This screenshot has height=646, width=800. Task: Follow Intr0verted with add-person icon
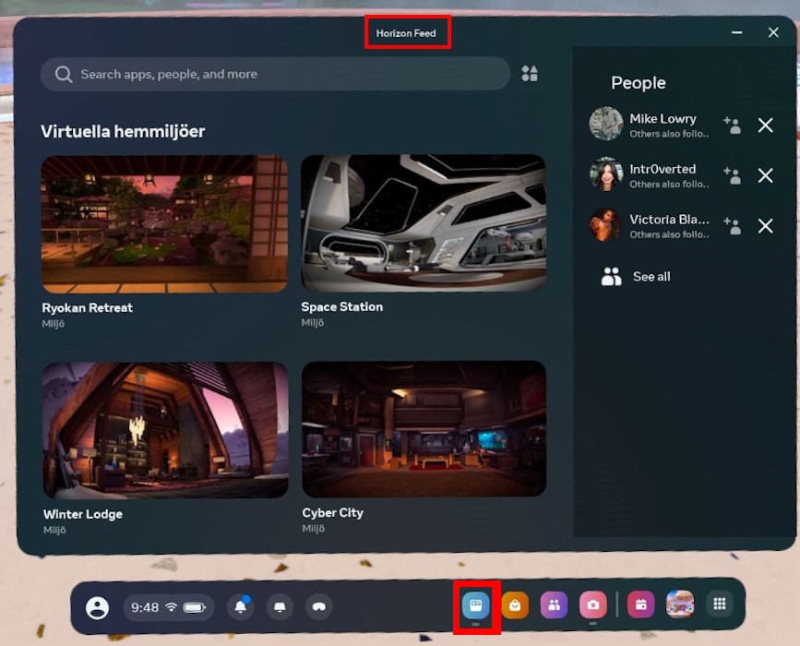pos(732,175)
